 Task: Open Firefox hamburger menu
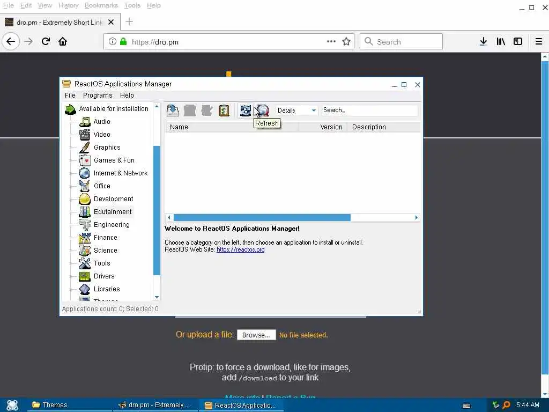tap(539, 41)
